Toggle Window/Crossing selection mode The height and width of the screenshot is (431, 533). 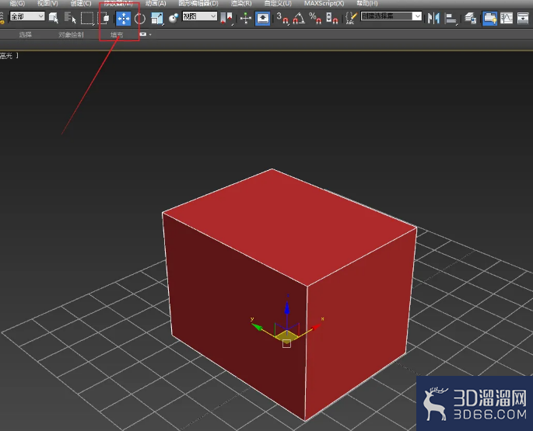coord(103,18)
